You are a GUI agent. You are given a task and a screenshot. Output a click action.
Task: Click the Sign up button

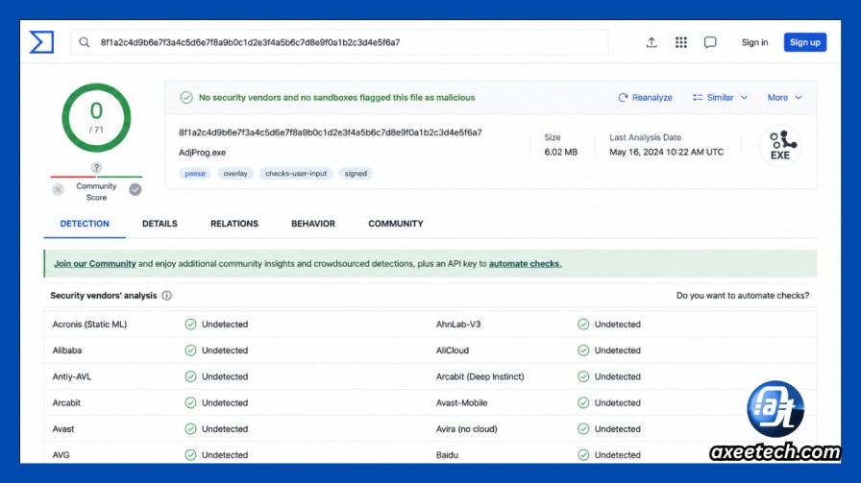(805, 42)
